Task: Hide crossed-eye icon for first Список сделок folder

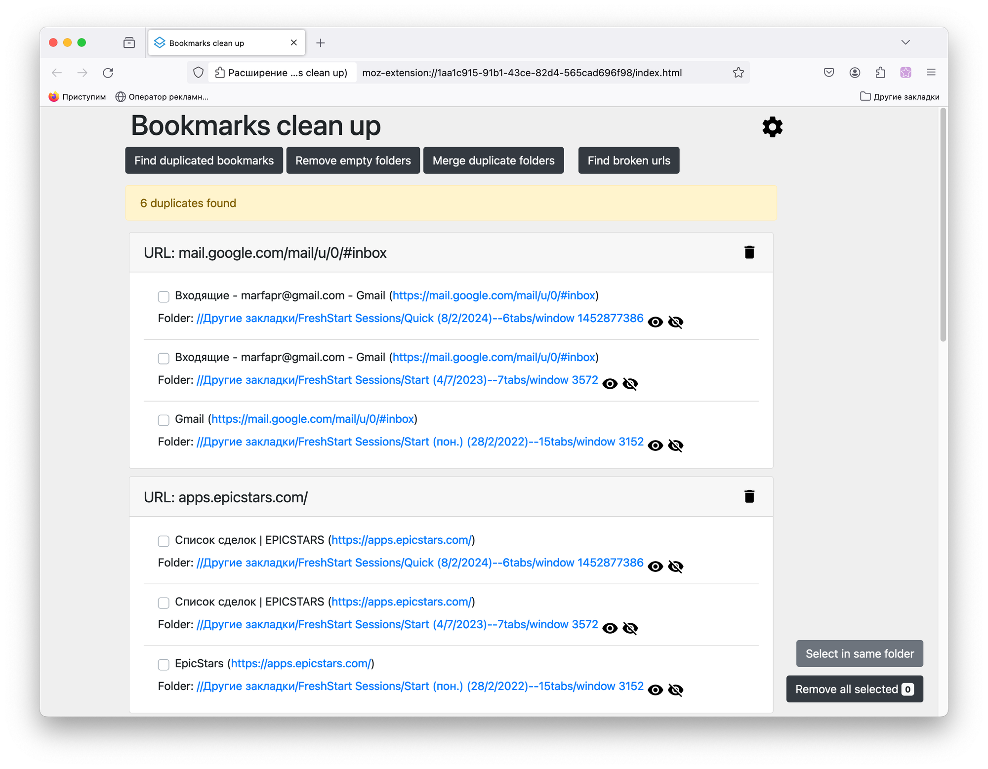Action: (x=675, y=567)
